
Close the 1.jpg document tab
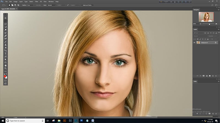point(16,9)
